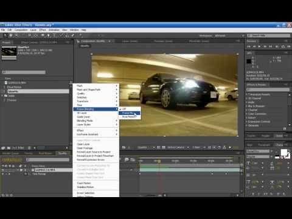Select the Hand tool
The image size is (292, 219).
click(11, 36)
